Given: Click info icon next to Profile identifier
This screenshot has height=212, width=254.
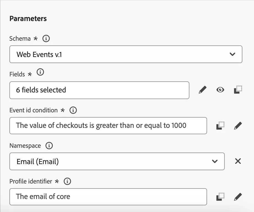Looking at the screenshot, I should tap(67, 181).
